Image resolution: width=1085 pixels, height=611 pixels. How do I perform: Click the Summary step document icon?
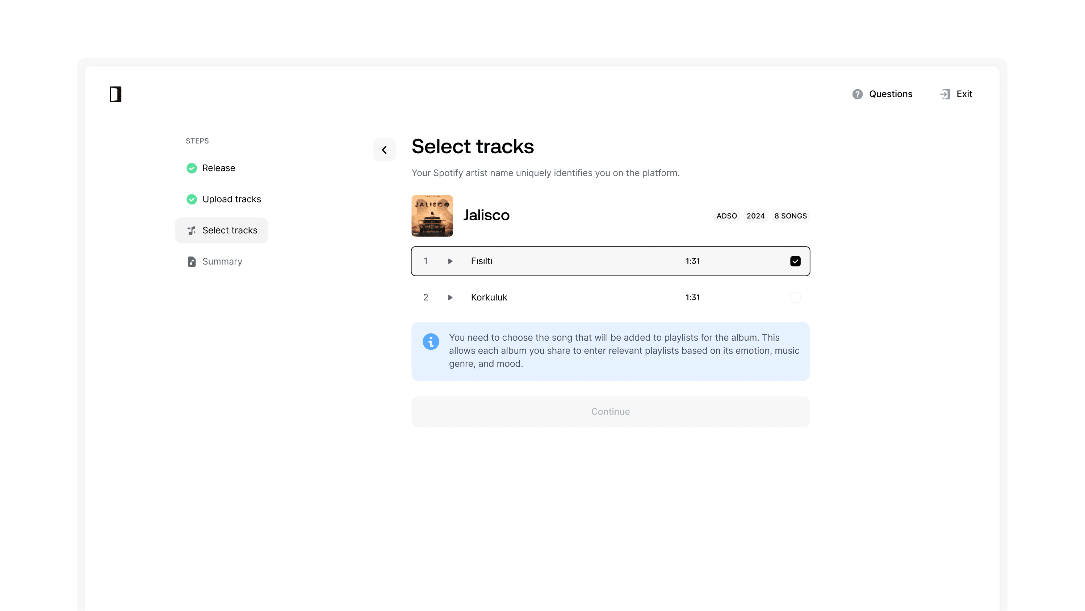click(x=192, y=262)
